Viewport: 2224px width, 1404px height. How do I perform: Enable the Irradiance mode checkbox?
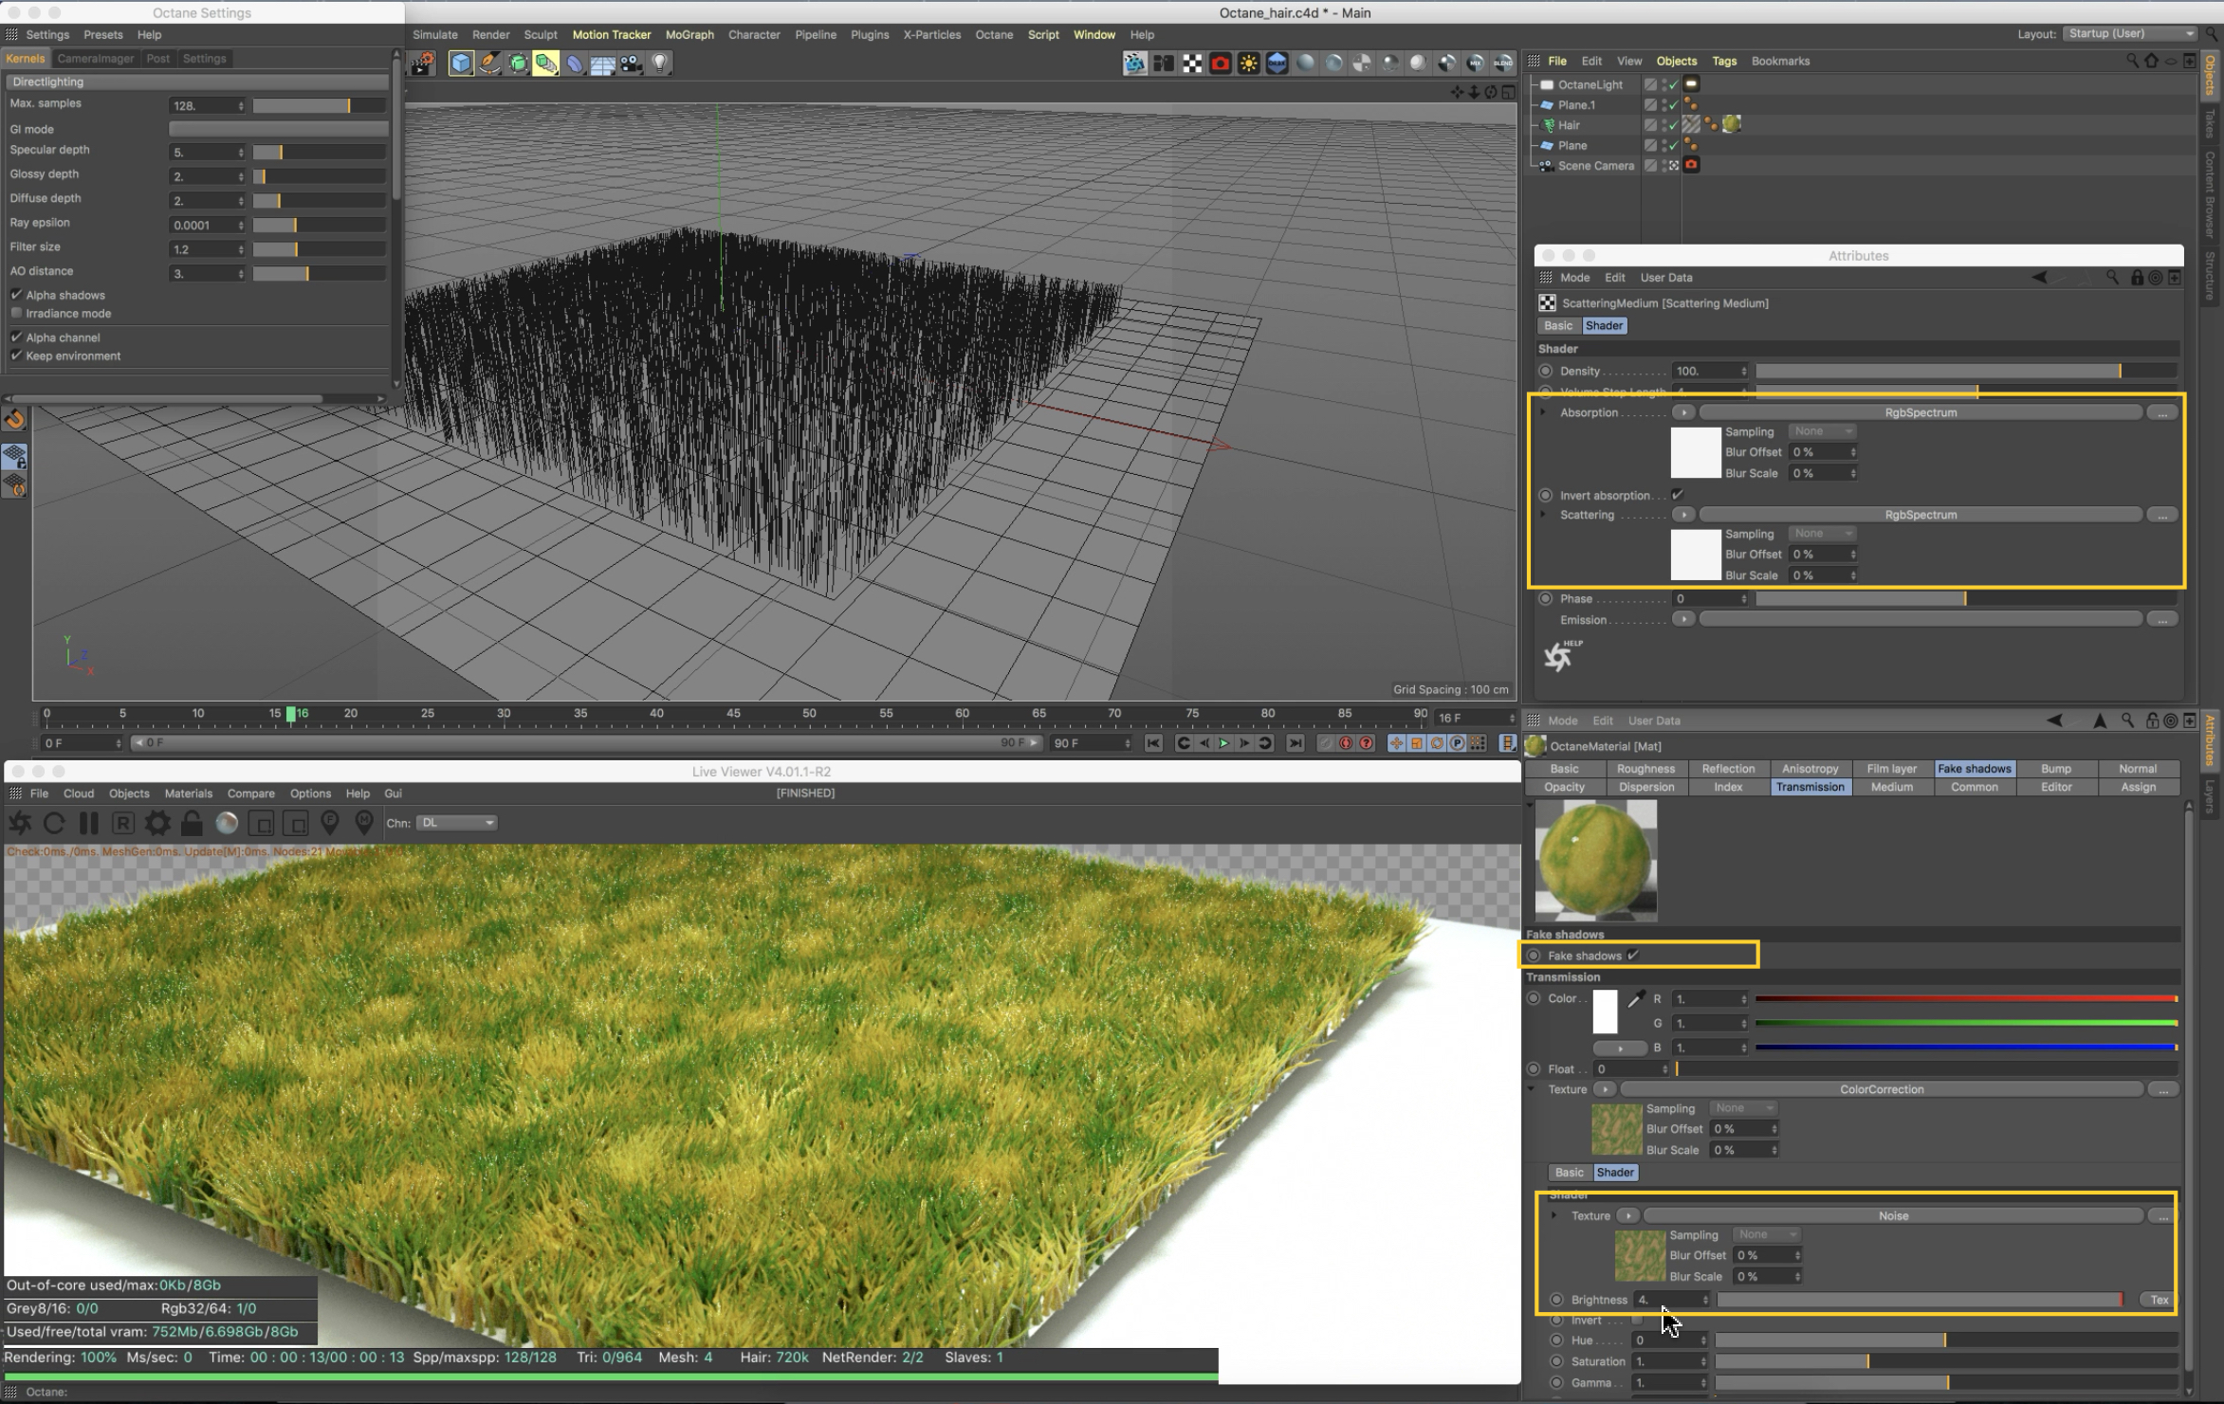[x=16, y=313]
